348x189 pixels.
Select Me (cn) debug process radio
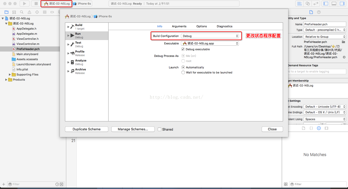[183, 56]
